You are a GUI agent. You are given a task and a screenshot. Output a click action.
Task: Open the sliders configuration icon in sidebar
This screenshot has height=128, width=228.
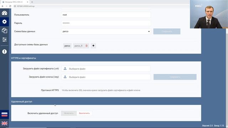pos(4,39)
